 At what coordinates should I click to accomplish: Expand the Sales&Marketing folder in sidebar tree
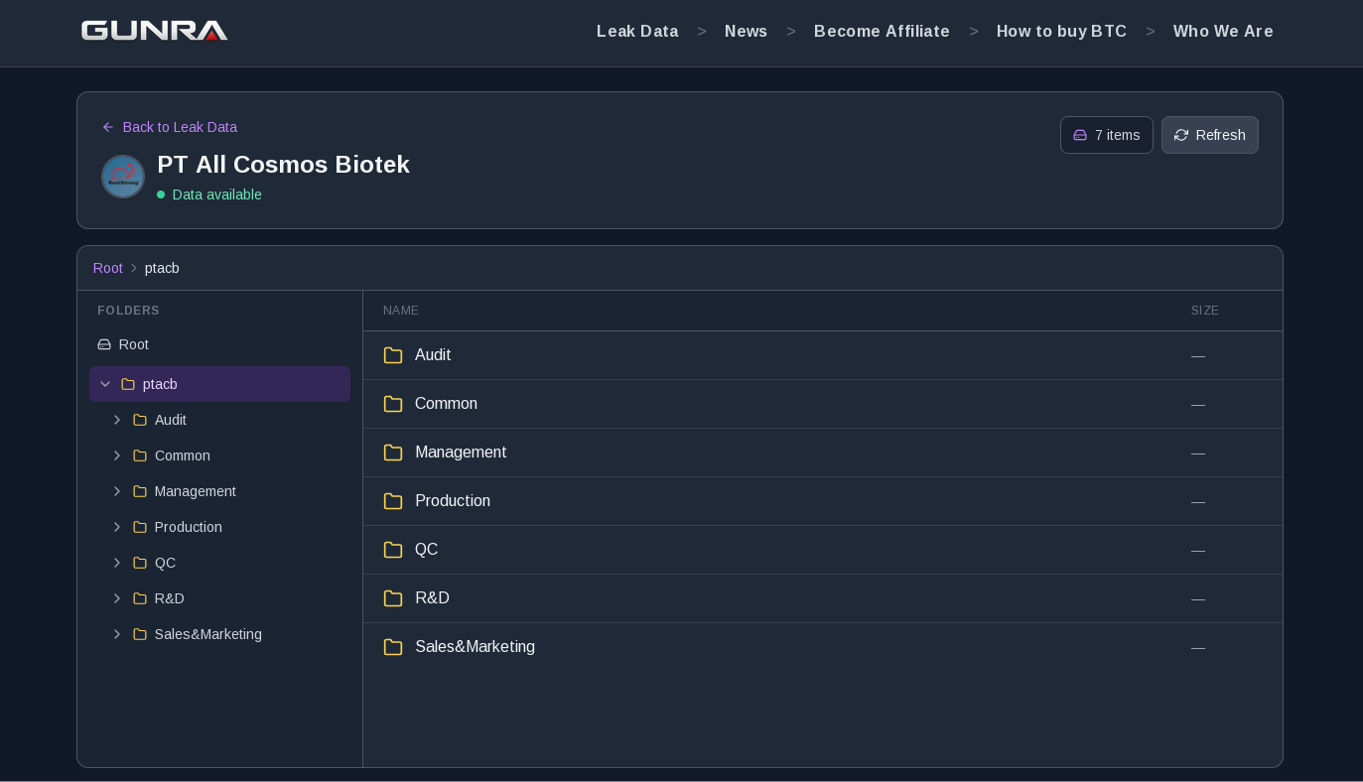[x=117, y=634]
